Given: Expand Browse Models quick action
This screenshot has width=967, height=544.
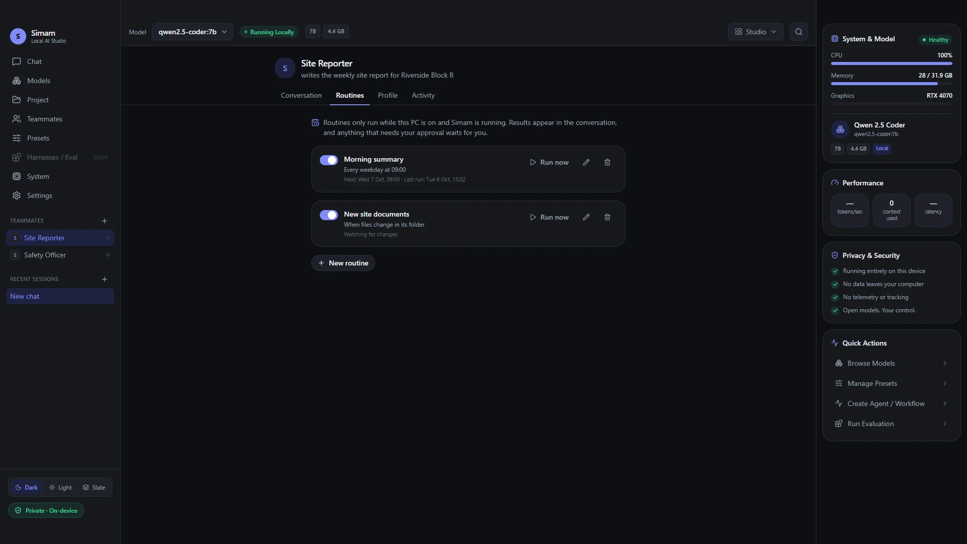Looking at the screenshot, I should pos(891,363).
